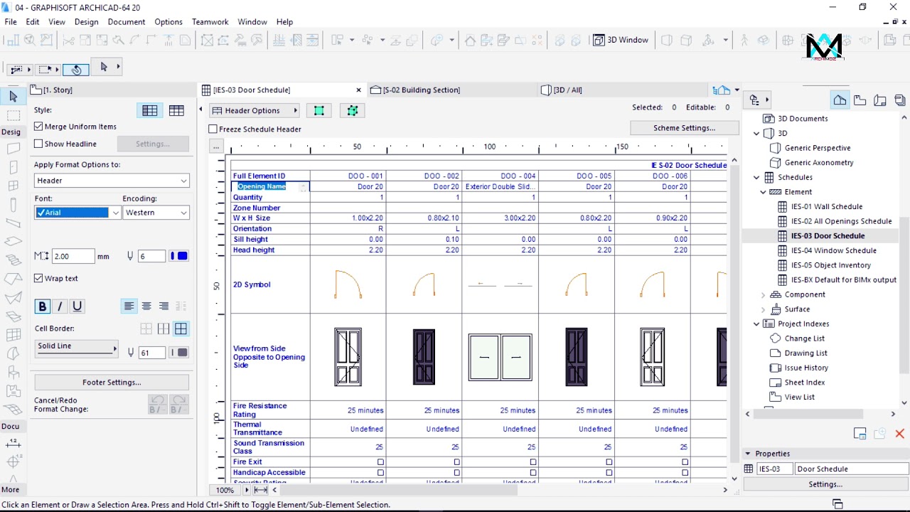Viewport: 910px width, 512px height.
Task: Click the red delete icon in the navigator
Action: (899, 433)
